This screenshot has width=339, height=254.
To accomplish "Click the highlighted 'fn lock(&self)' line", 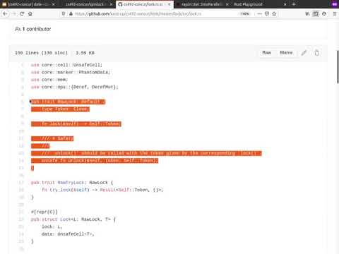I will click(76, 123).
